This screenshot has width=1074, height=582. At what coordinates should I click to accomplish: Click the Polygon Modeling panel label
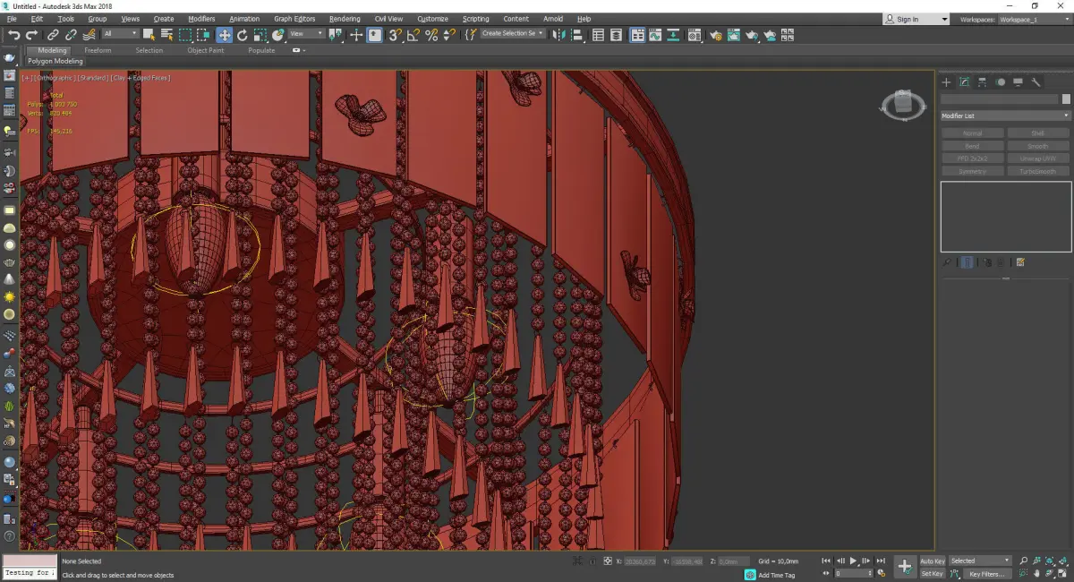[55, 62]
